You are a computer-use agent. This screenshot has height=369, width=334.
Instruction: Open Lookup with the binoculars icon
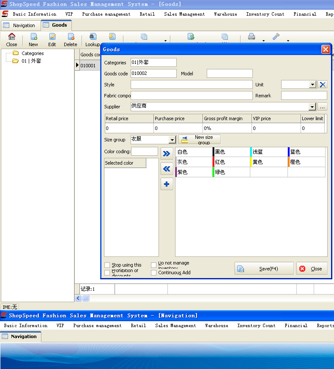pos(93,37)
